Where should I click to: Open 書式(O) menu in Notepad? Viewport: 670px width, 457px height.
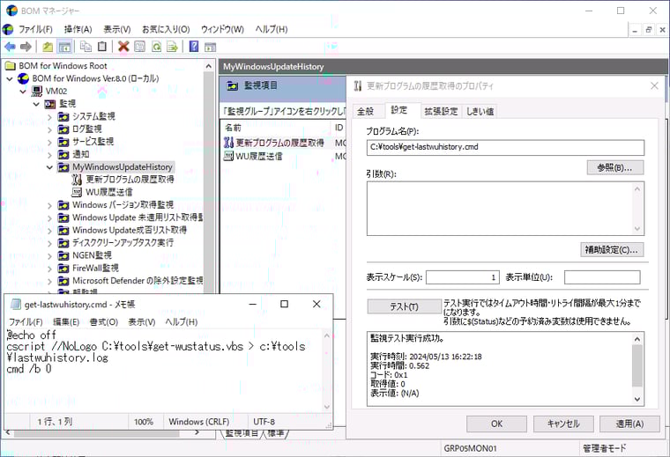[x=103, y=321]
